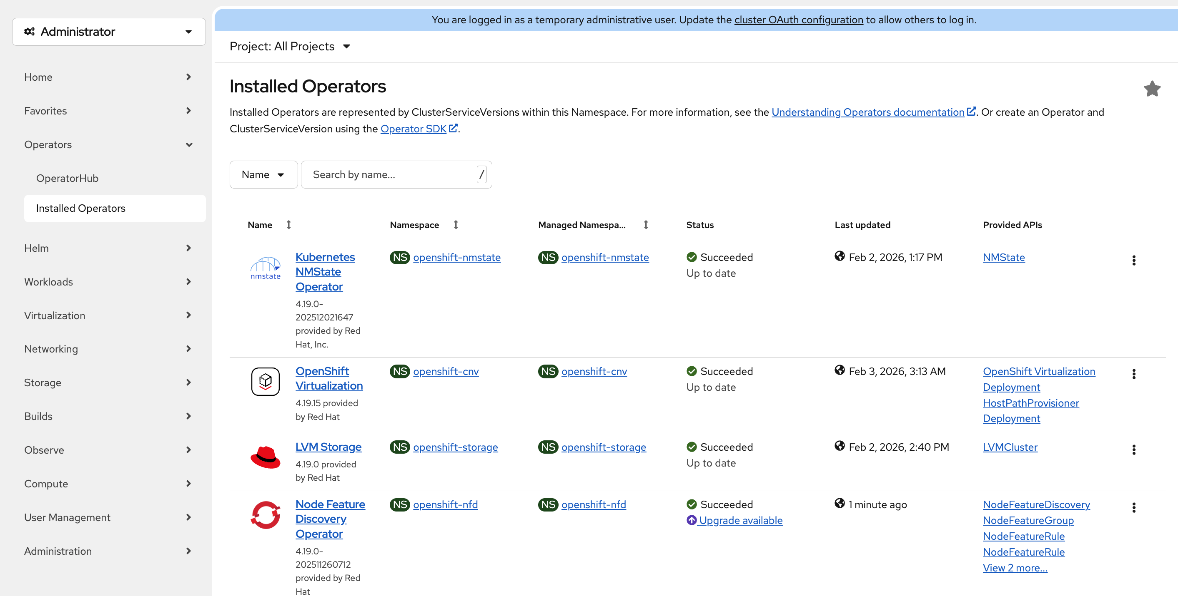1178x596 pixels.
Task: Click the nmstate operator logo
Action: pos(265,268)
